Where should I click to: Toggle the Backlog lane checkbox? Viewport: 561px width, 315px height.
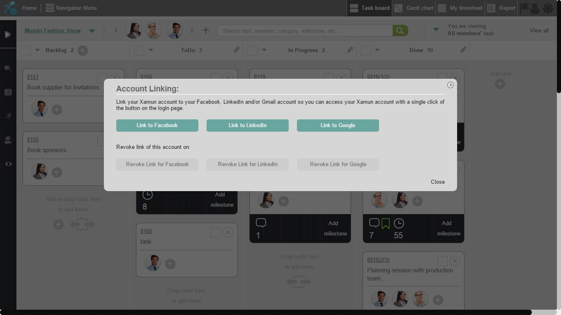pos(25,50)
